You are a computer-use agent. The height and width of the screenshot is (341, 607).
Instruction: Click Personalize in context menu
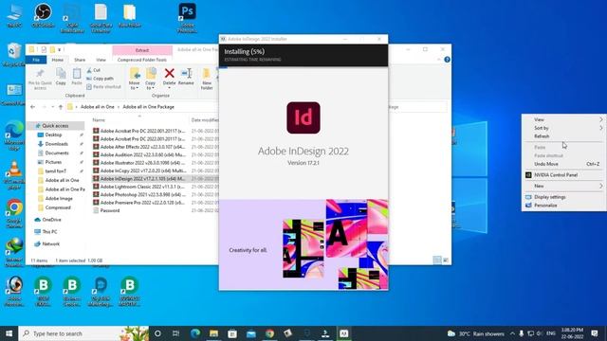564,206
